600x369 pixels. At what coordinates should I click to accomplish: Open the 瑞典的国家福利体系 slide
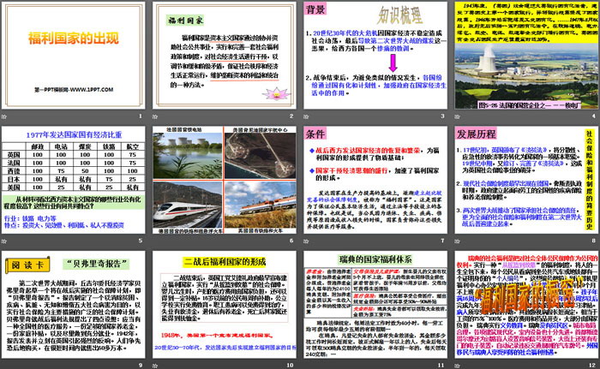(x=374, y=303)
